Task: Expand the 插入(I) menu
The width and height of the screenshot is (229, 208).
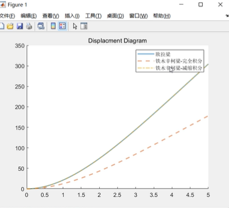Action: [x=72, y=16]
